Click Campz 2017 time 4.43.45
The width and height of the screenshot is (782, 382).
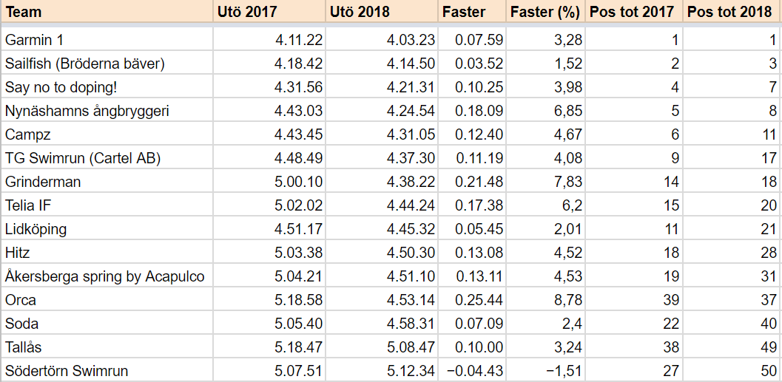tap(299, 134)
